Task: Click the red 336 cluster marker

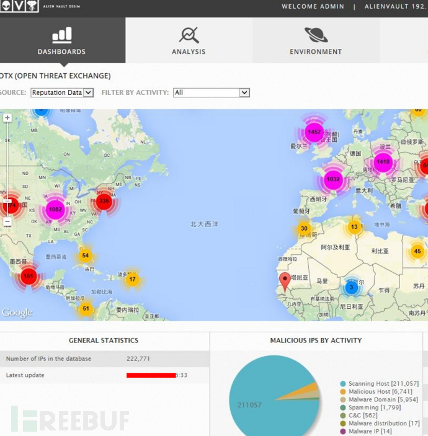Action: click(x=104, y=201)
